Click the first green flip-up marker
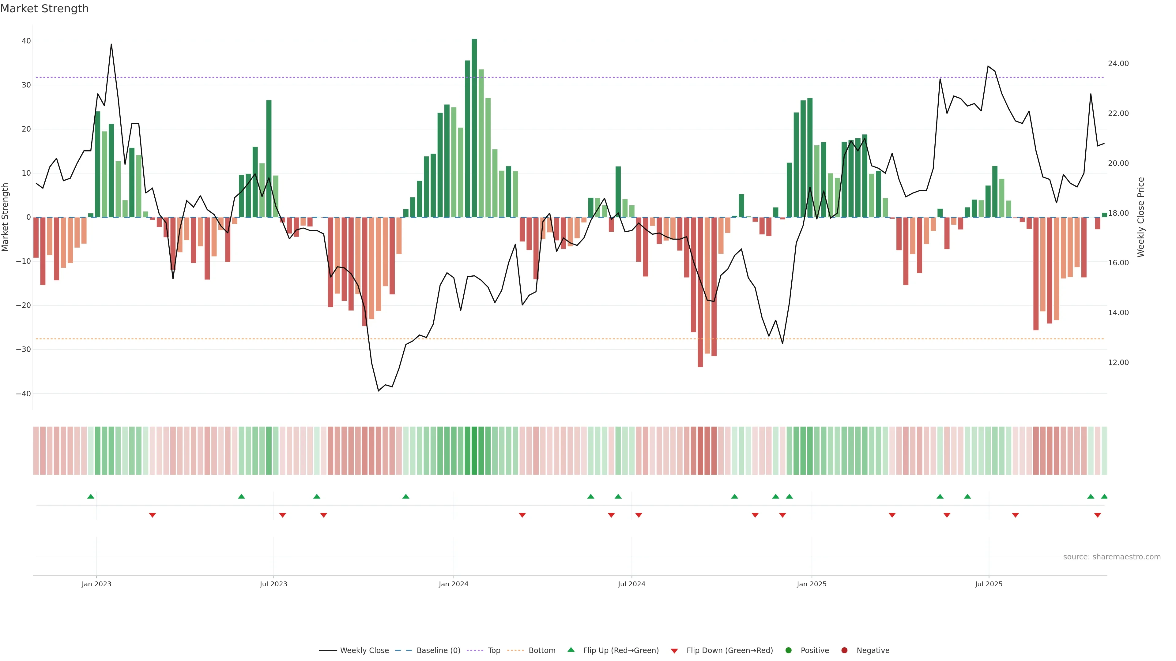The image size is (1176, 661). click(x=91, y=496)
